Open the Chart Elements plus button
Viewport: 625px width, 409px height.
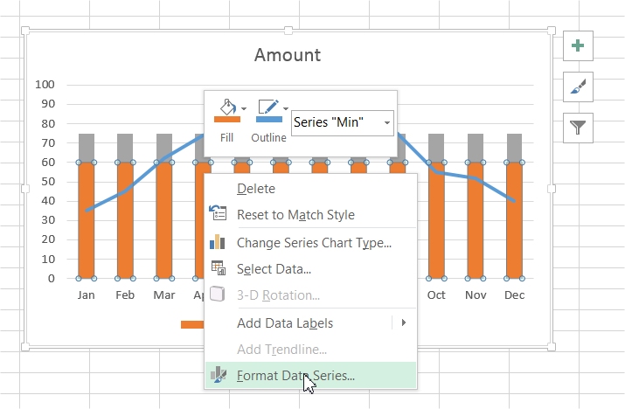(x=578, y=45)
